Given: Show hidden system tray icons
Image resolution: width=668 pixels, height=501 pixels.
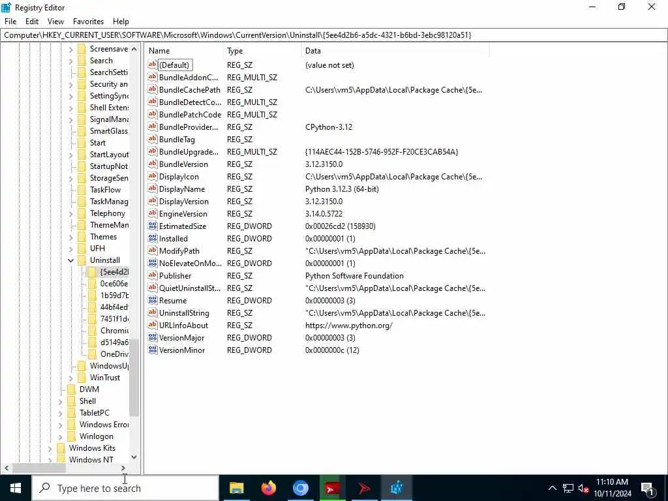Looking at the screenshot, I should click(552, 488).
